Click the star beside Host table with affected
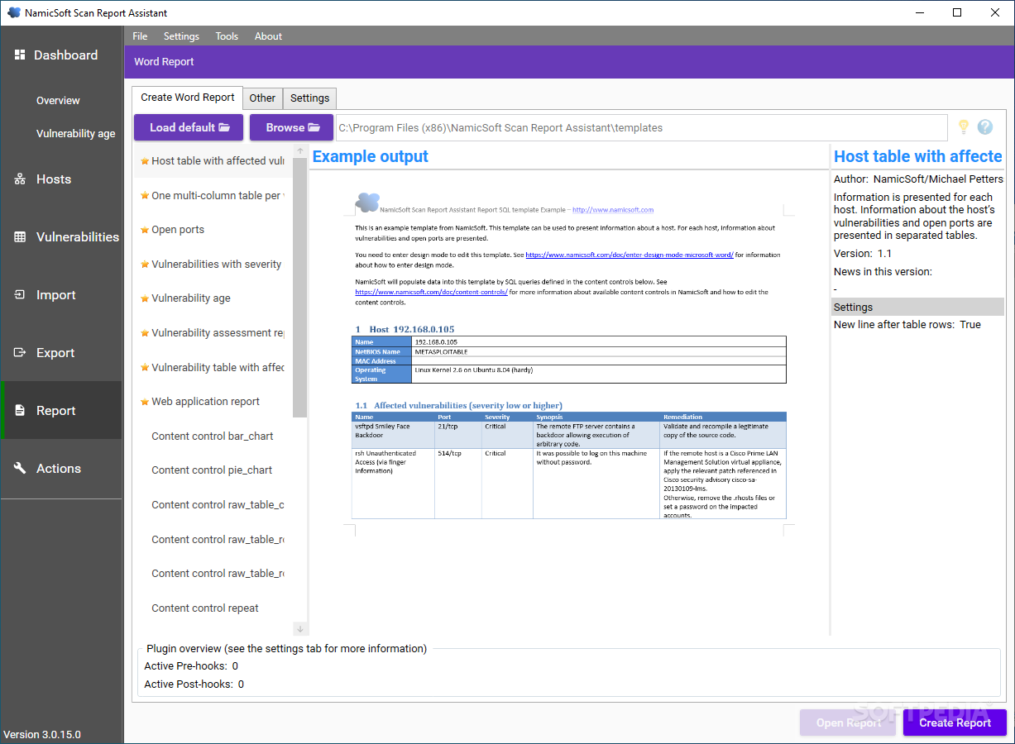Screen dimensions: 1015x744 point(145,161)
